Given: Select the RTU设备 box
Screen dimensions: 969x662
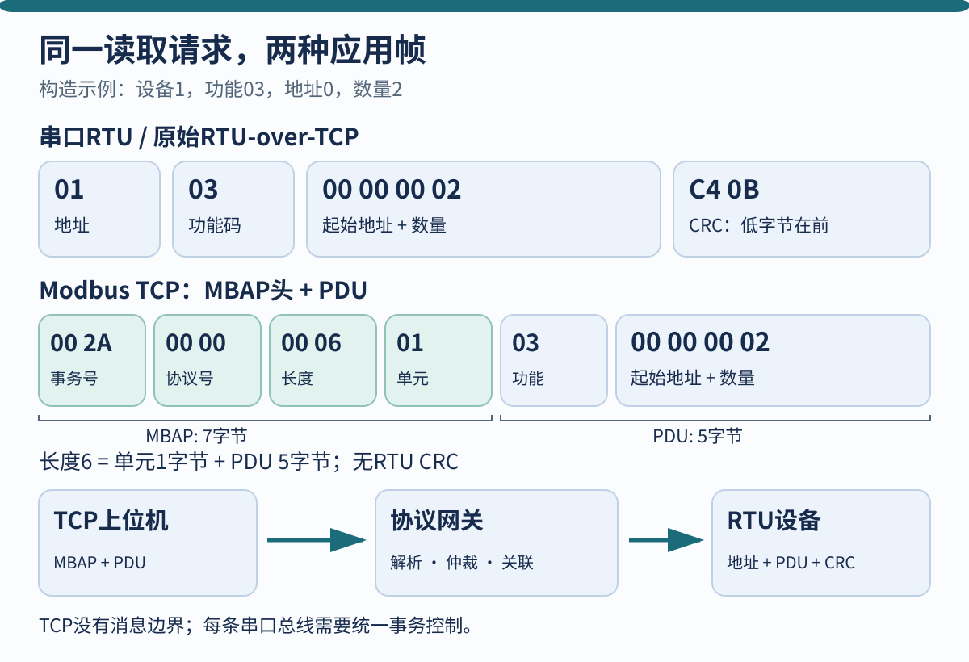Looking at the screenshot, I should click(820, 543).
